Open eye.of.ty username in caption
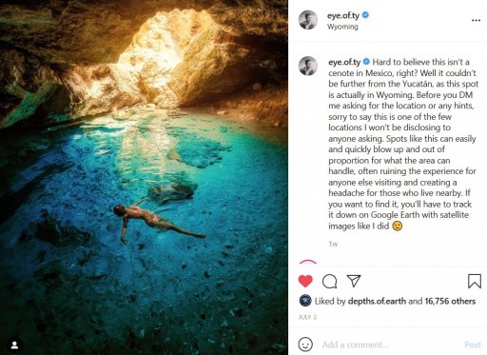 pyautogui.click(x=344, y=62)
